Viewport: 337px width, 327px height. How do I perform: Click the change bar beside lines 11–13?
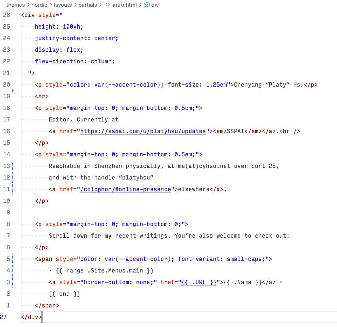click(13, 177)
